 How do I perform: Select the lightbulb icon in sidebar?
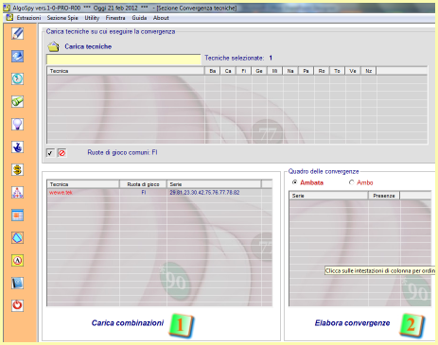point(18,124)
